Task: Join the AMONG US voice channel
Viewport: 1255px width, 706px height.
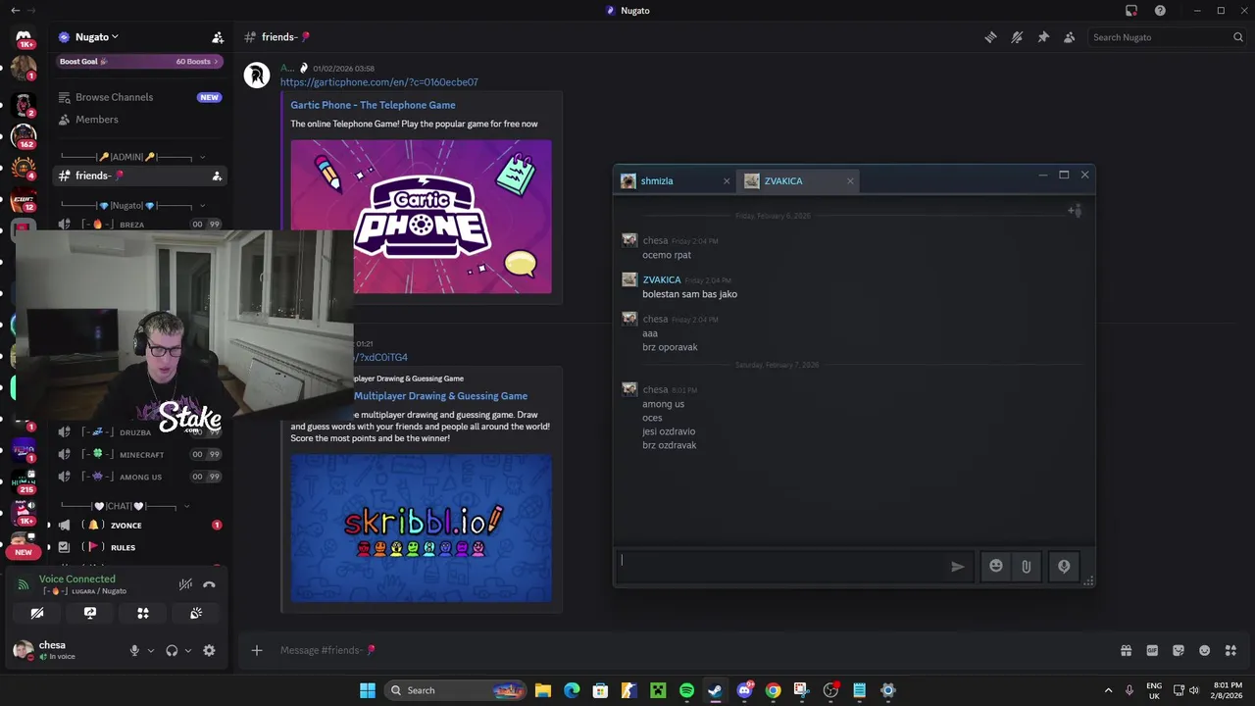Action: tap(139, 478)
